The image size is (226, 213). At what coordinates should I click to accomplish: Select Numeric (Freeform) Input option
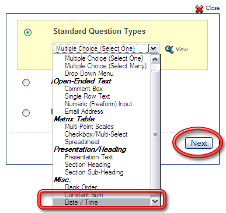99,104
